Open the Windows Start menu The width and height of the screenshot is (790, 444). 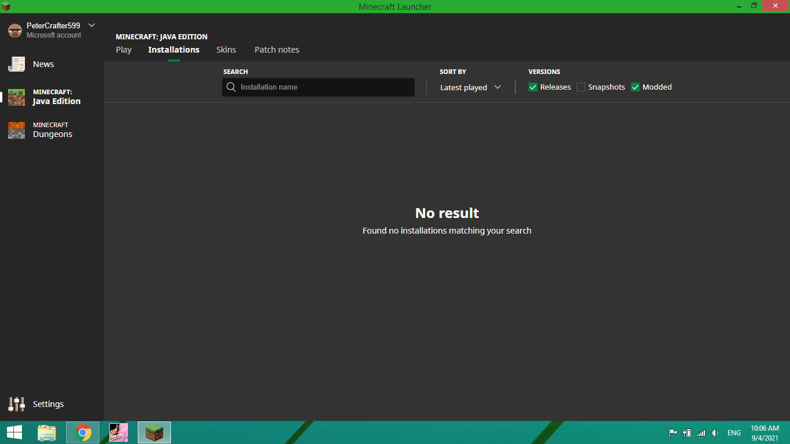coord(14,432)
